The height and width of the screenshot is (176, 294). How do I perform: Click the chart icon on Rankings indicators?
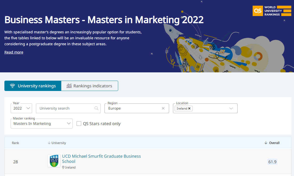coord(69,86)
